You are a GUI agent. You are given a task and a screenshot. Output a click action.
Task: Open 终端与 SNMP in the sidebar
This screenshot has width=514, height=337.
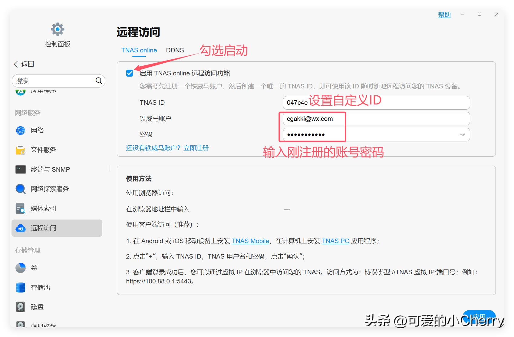click(57, 170)
